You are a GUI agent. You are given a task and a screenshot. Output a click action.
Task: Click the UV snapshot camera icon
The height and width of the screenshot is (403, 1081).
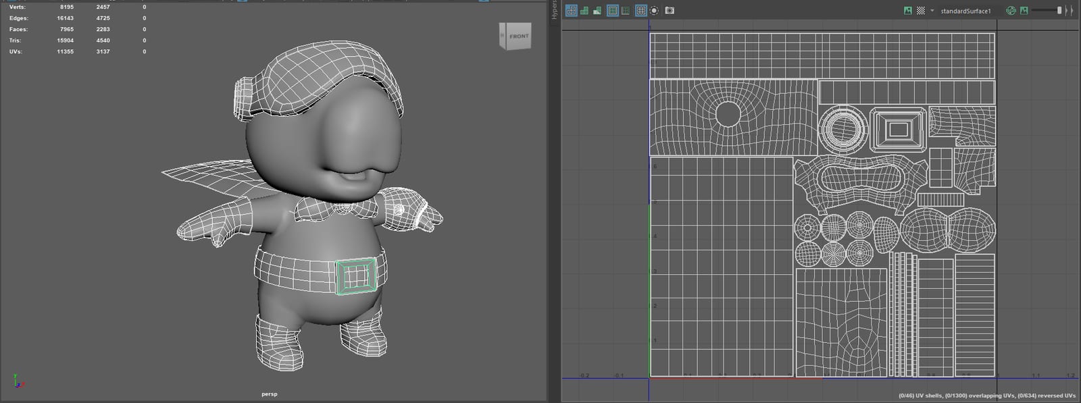pos(670,10)
